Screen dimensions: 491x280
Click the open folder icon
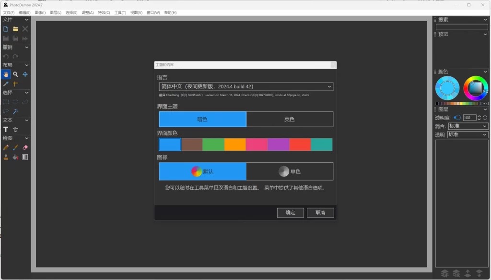pos(15,29)
